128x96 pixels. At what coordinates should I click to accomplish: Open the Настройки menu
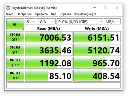(x=24, y=14)
